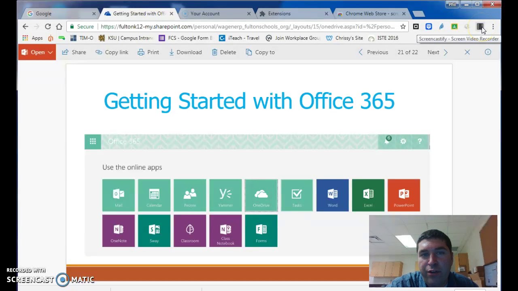Open the ISTE 2016 bookmark
The width and height of the screenshot is (518, 291).
[x=383, y=38]
